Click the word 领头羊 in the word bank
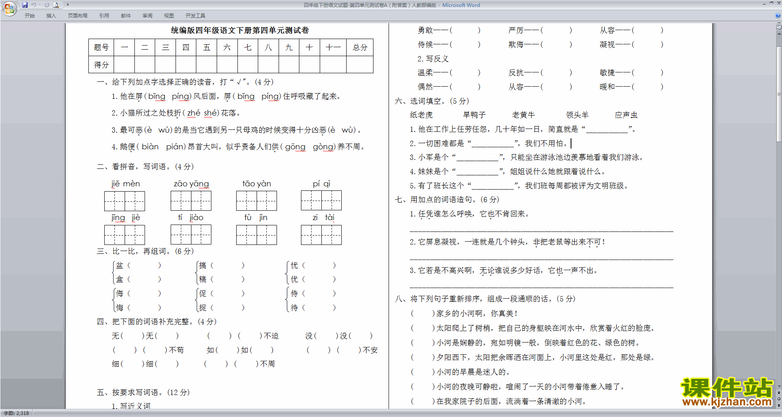This screenshot has width=782, height=417. pos(578,115)
